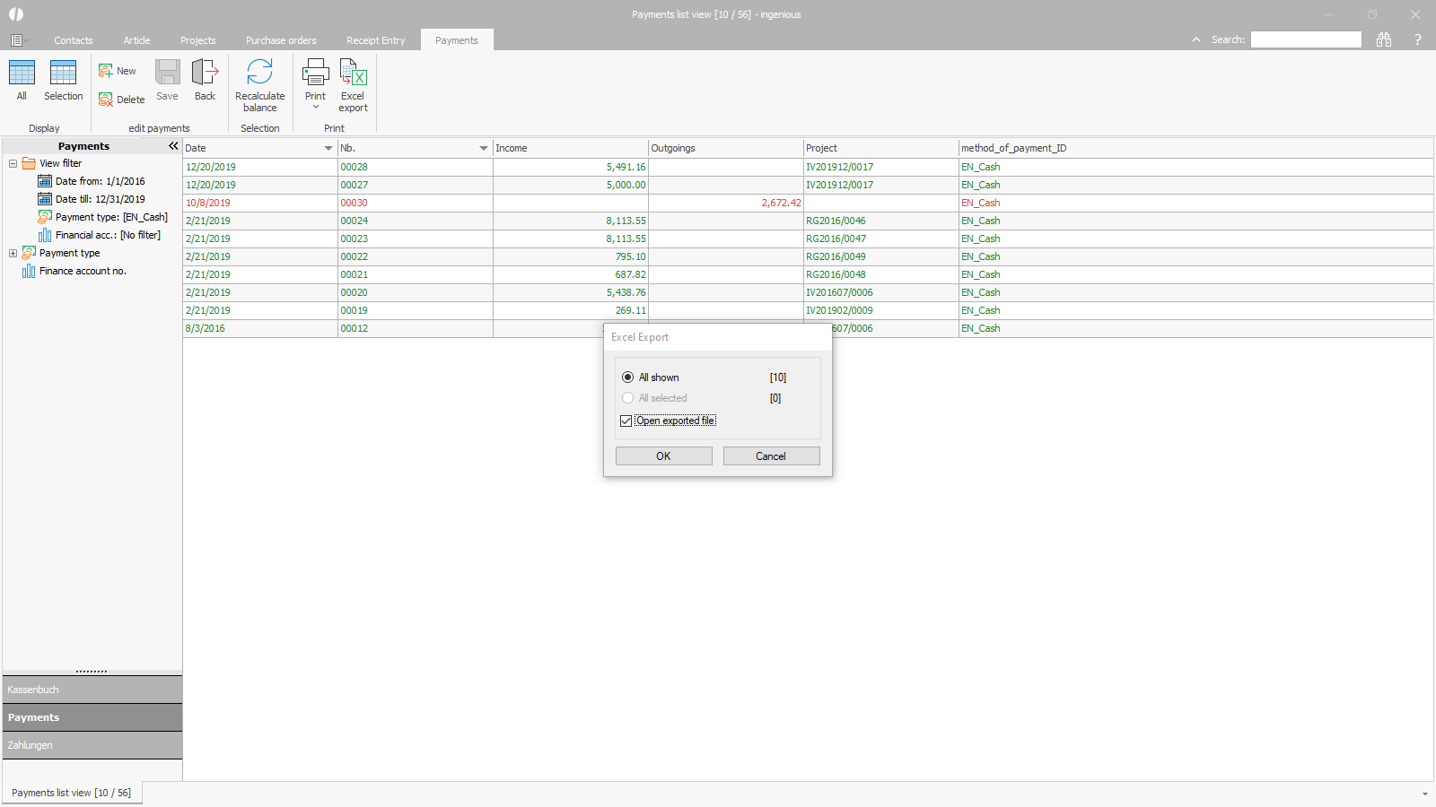Confirm export with OK button
1436x807 pixels.
coord(663,456)
